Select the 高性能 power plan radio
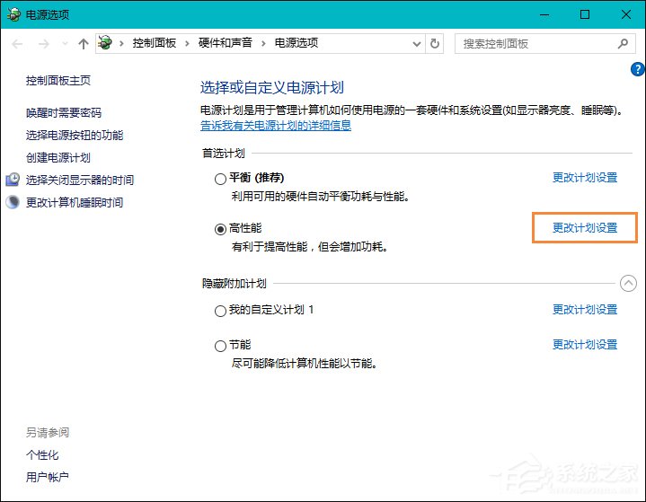The width and height of the screenshot is (646, 502). point(220,229)
